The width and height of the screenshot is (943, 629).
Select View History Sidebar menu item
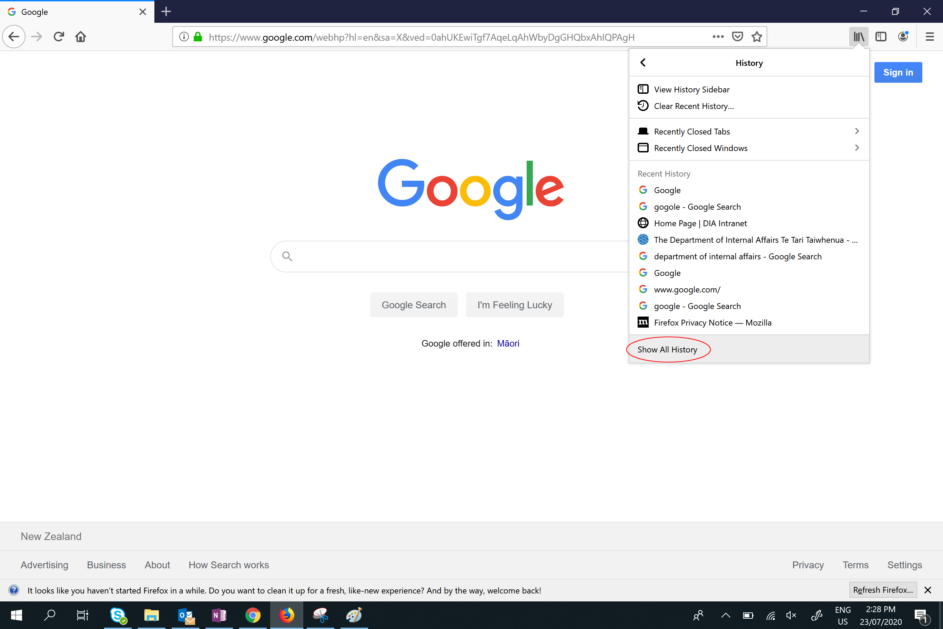pyautogui.click(x=691, y=89)
